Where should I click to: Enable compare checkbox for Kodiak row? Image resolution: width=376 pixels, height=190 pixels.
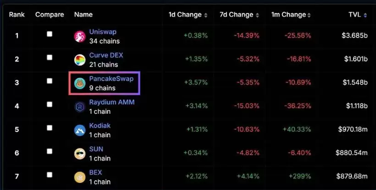tap(50, 128)
